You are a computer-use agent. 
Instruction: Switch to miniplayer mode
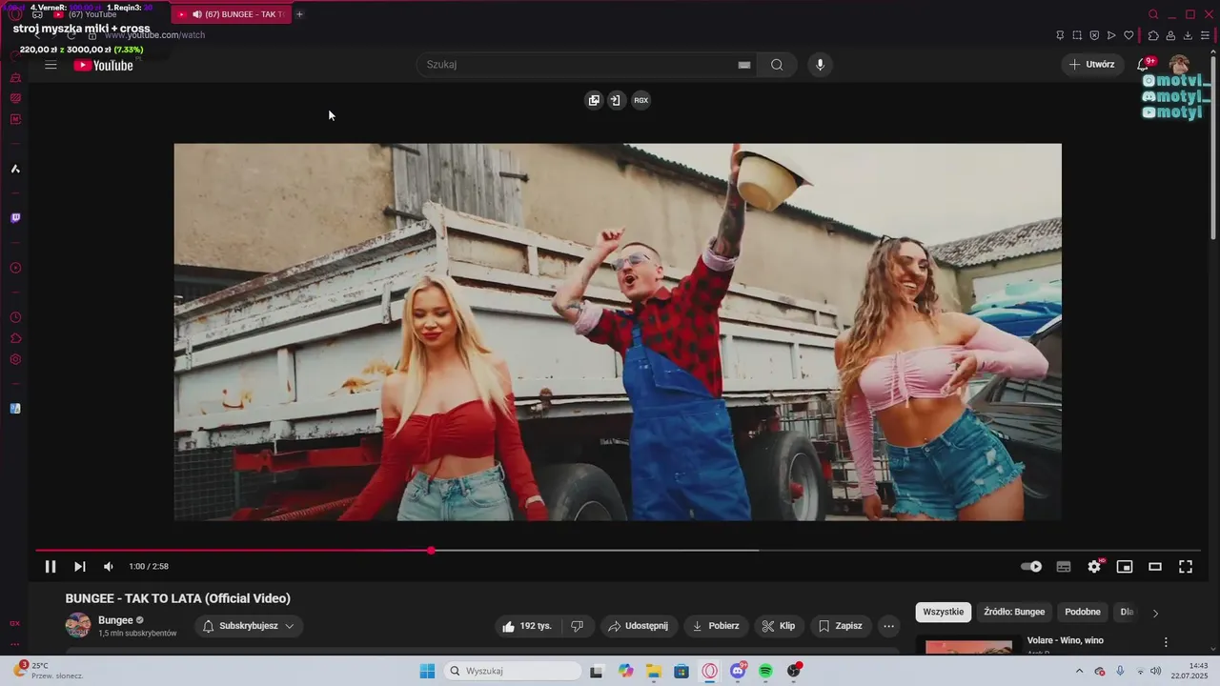[1125, 566]
